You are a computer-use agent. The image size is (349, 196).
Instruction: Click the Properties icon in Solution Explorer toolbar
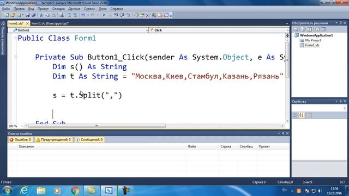pos(296,29)
